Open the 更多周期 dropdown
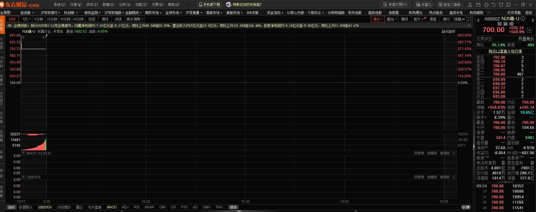 [135, 19]
